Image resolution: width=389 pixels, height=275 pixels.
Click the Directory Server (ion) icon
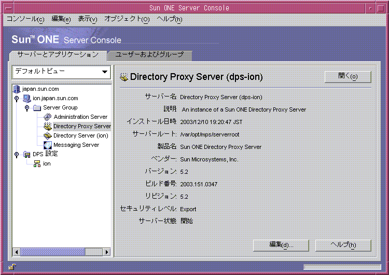(47, 135)
